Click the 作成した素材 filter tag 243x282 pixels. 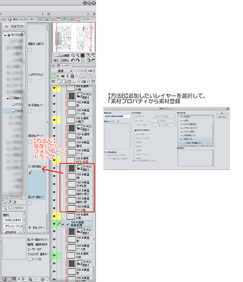(13, 220)
